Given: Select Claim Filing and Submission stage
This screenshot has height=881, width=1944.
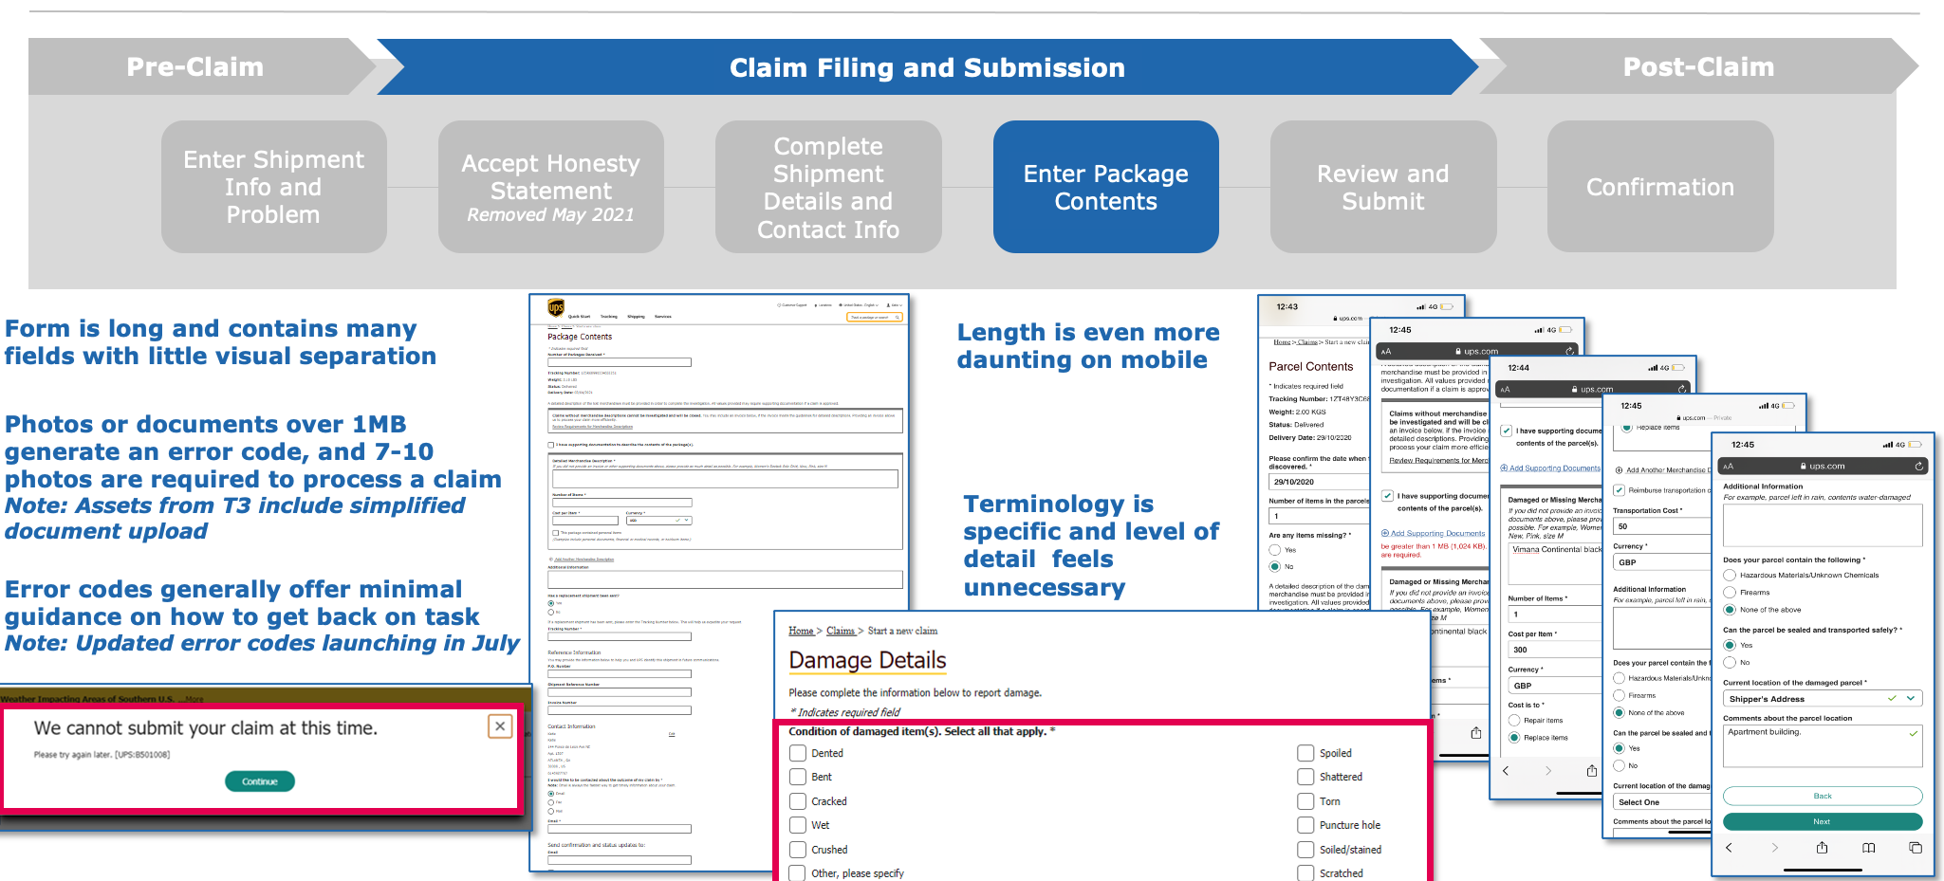Looking at the screenshot, I should tap(927, 67).
